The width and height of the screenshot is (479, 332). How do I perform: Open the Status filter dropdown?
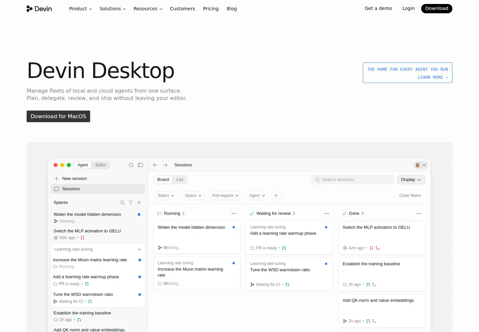[x=166, y=196]
